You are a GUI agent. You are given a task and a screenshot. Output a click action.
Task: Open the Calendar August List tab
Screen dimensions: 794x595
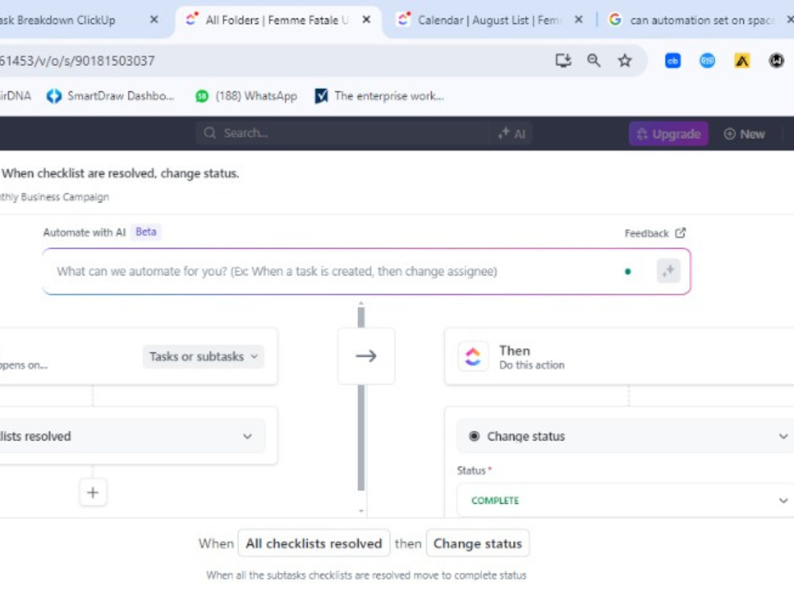click(x=489, y=21)
